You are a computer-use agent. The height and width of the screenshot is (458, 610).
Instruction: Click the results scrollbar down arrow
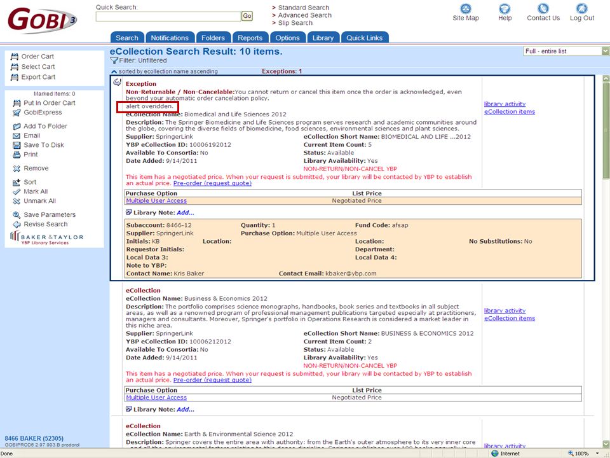[606, 443]
